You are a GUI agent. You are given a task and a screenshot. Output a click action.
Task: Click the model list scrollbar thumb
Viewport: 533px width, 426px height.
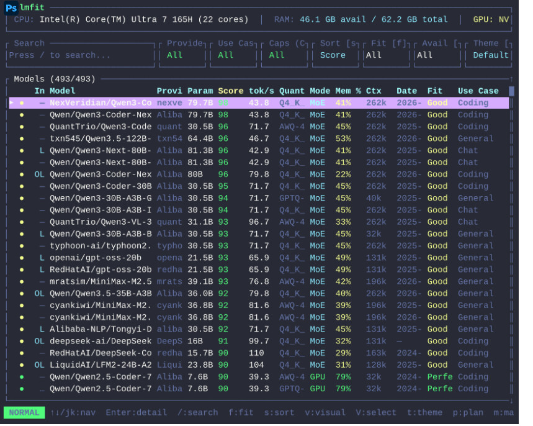pos(511,91)
